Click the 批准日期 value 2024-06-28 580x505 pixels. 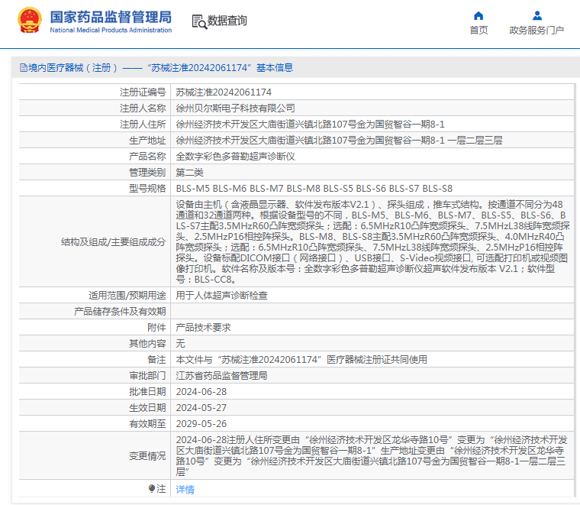tap(201, 391)
